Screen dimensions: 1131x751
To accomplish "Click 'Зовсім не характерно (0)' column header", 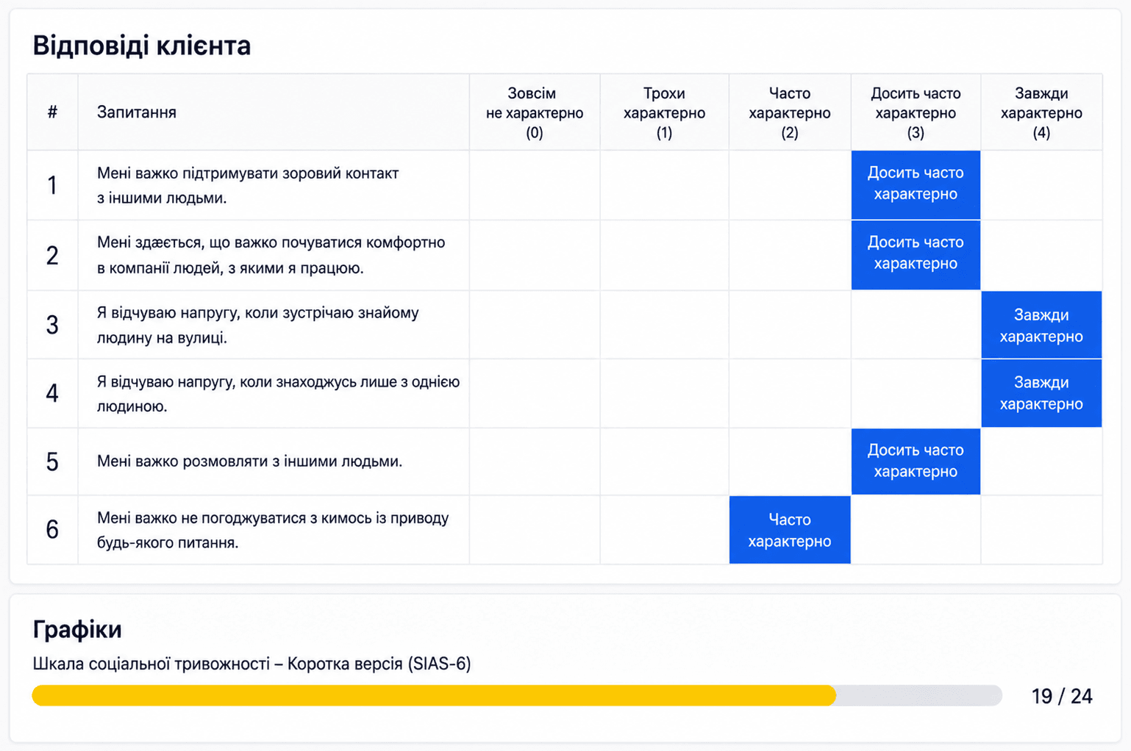I will (535, 112).
